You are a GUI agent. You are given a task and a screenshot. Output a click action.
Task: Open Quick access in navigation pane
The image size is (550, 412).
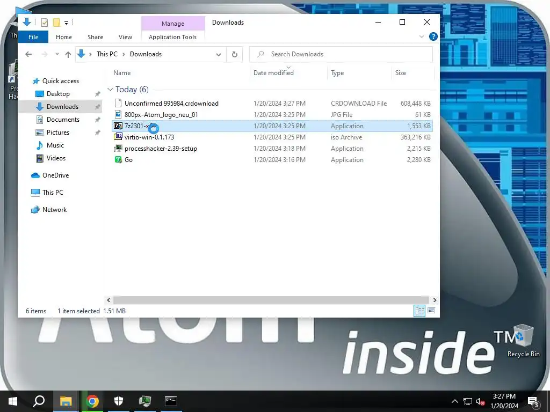click(61, 81)
